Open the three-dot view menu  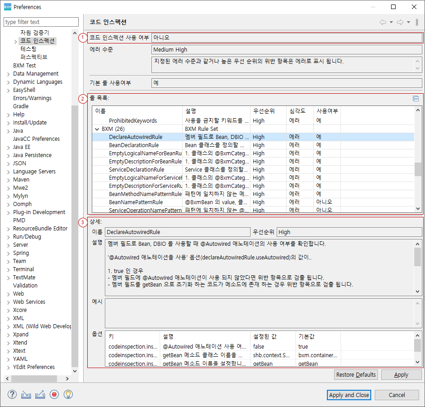pyautogui.click(x=417, y=22)
